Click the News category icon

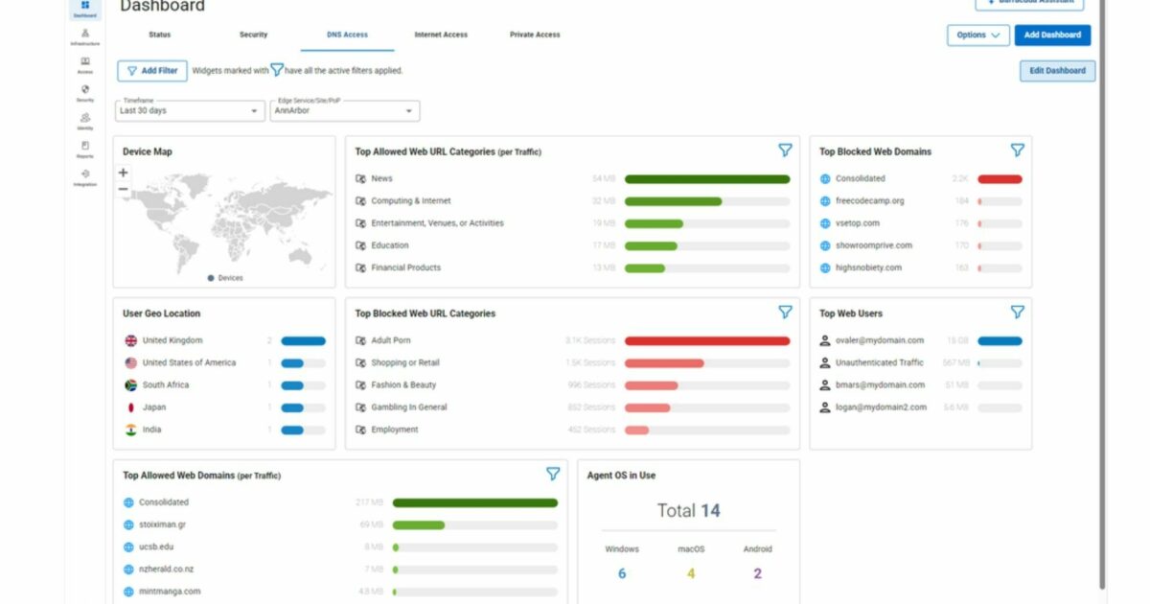click(x=361, y=179)
